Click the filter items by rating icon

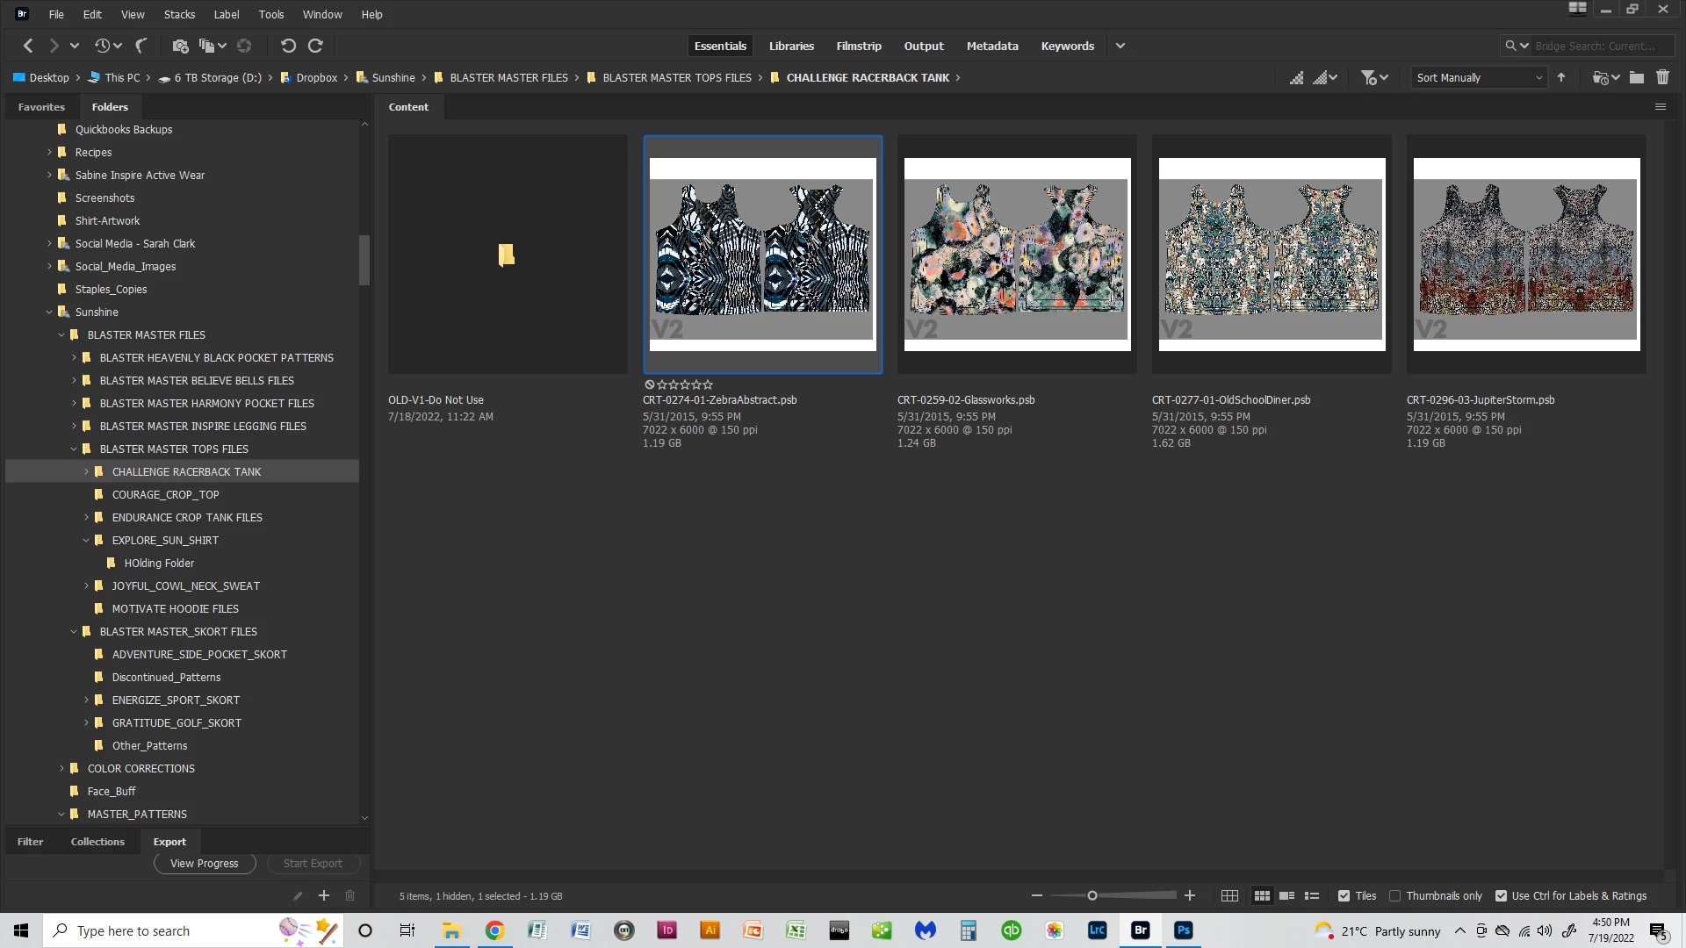click(x=1369, y=77)
